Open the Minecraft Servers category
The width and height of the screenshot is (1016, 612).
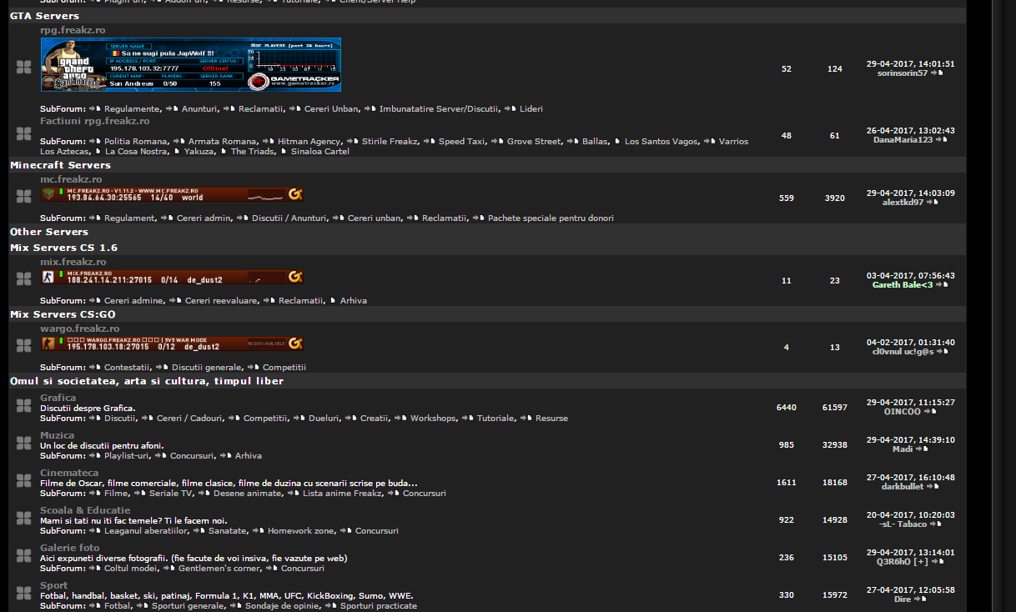60,165
